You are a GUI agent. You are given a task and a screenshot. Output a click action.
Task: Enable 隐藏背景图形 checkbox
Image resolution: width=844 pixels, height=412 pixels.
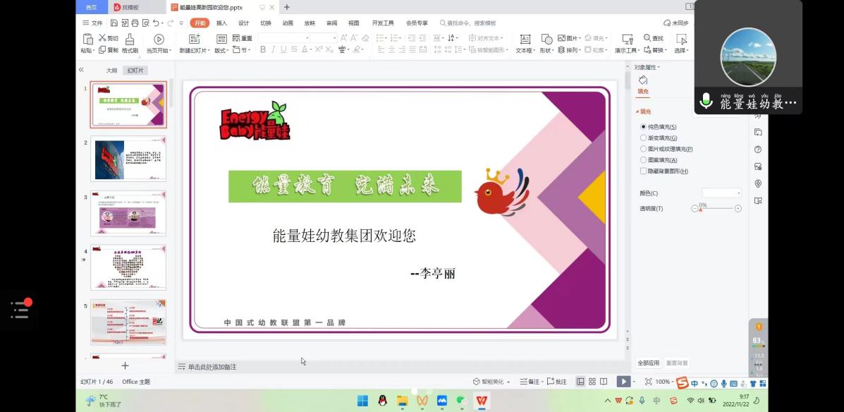click(643, 171)
